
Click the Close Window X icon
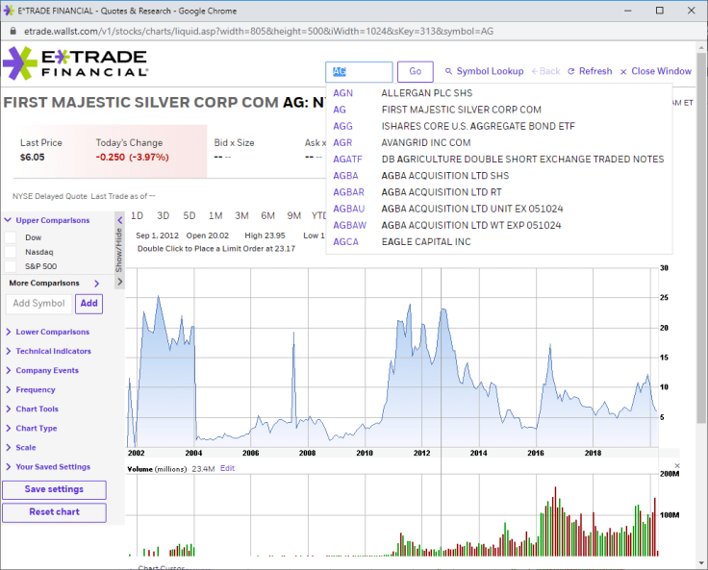click(x=623, y=72)
